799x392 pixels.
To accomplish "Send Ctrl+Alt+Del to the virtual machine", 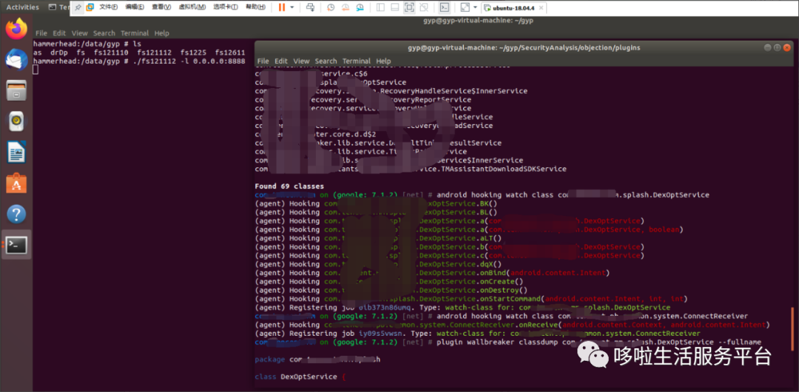I will pos(310,7).
